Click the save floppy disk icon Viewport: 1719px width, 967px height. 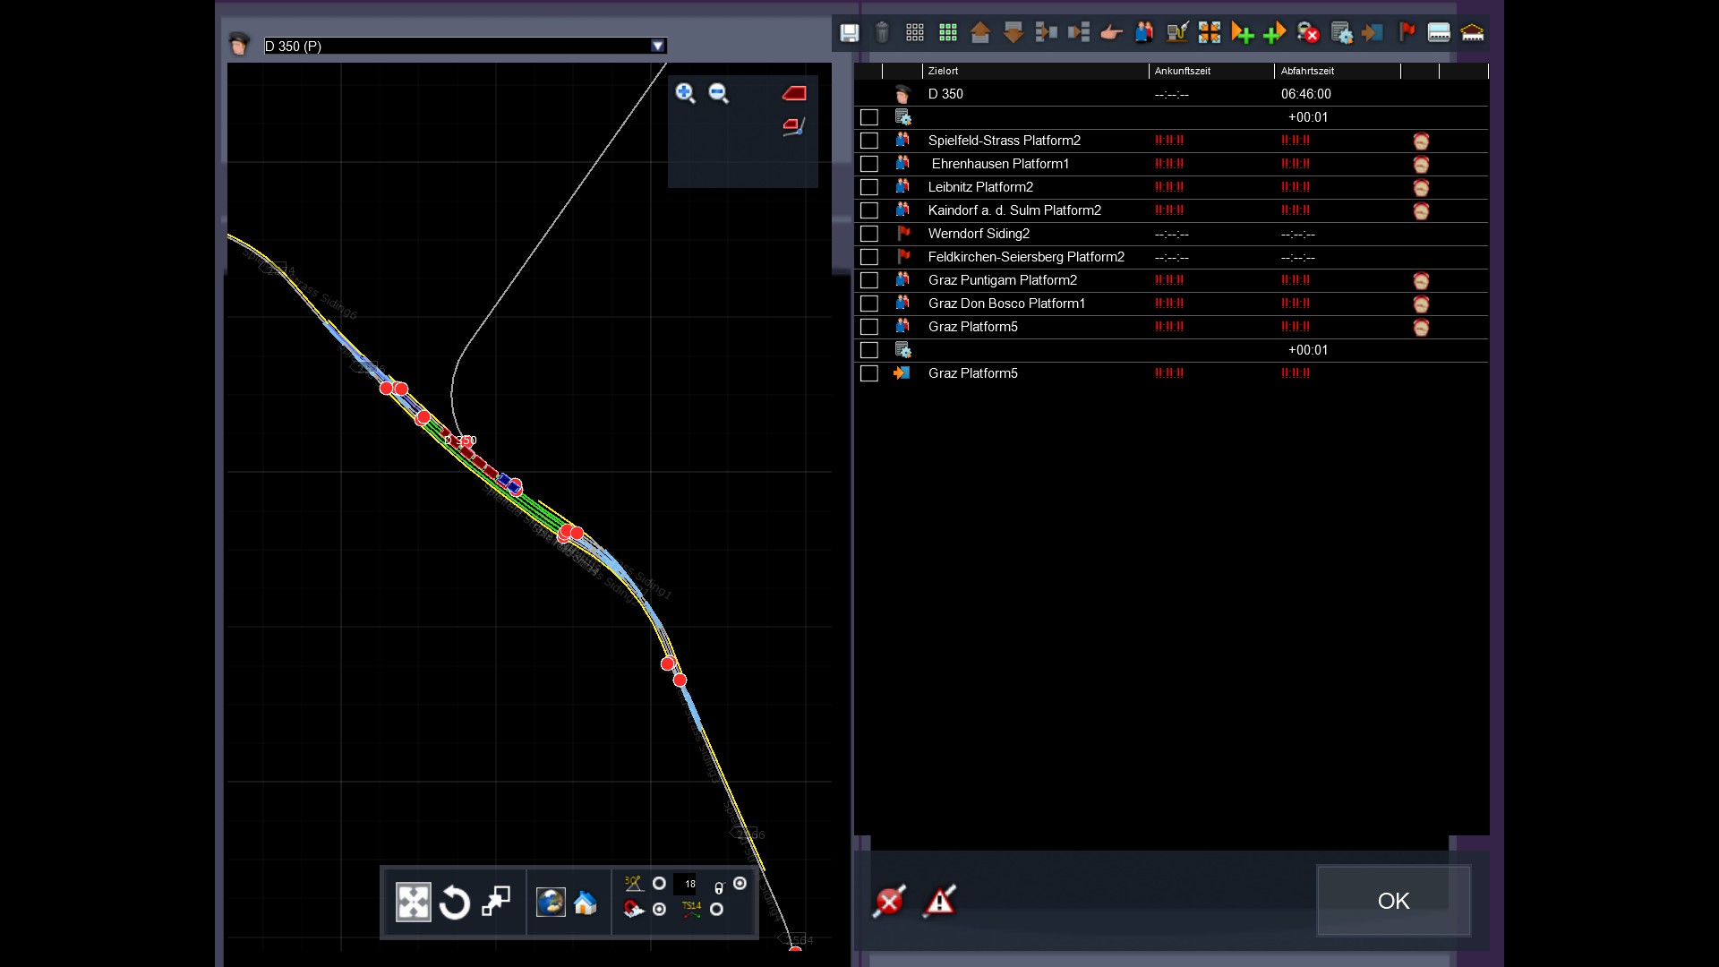coord(849,33)
